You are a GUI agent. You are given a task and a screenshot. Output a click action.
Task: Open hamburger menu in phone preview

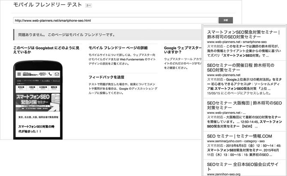point(19,74)
